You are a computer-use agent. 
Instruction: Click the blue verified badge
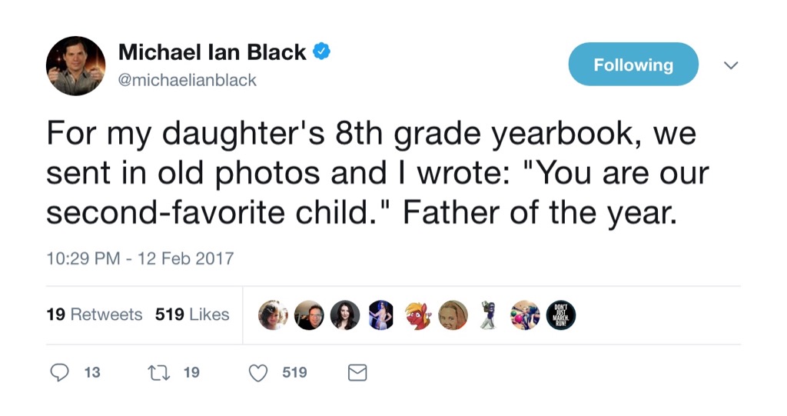pos(322,52)
